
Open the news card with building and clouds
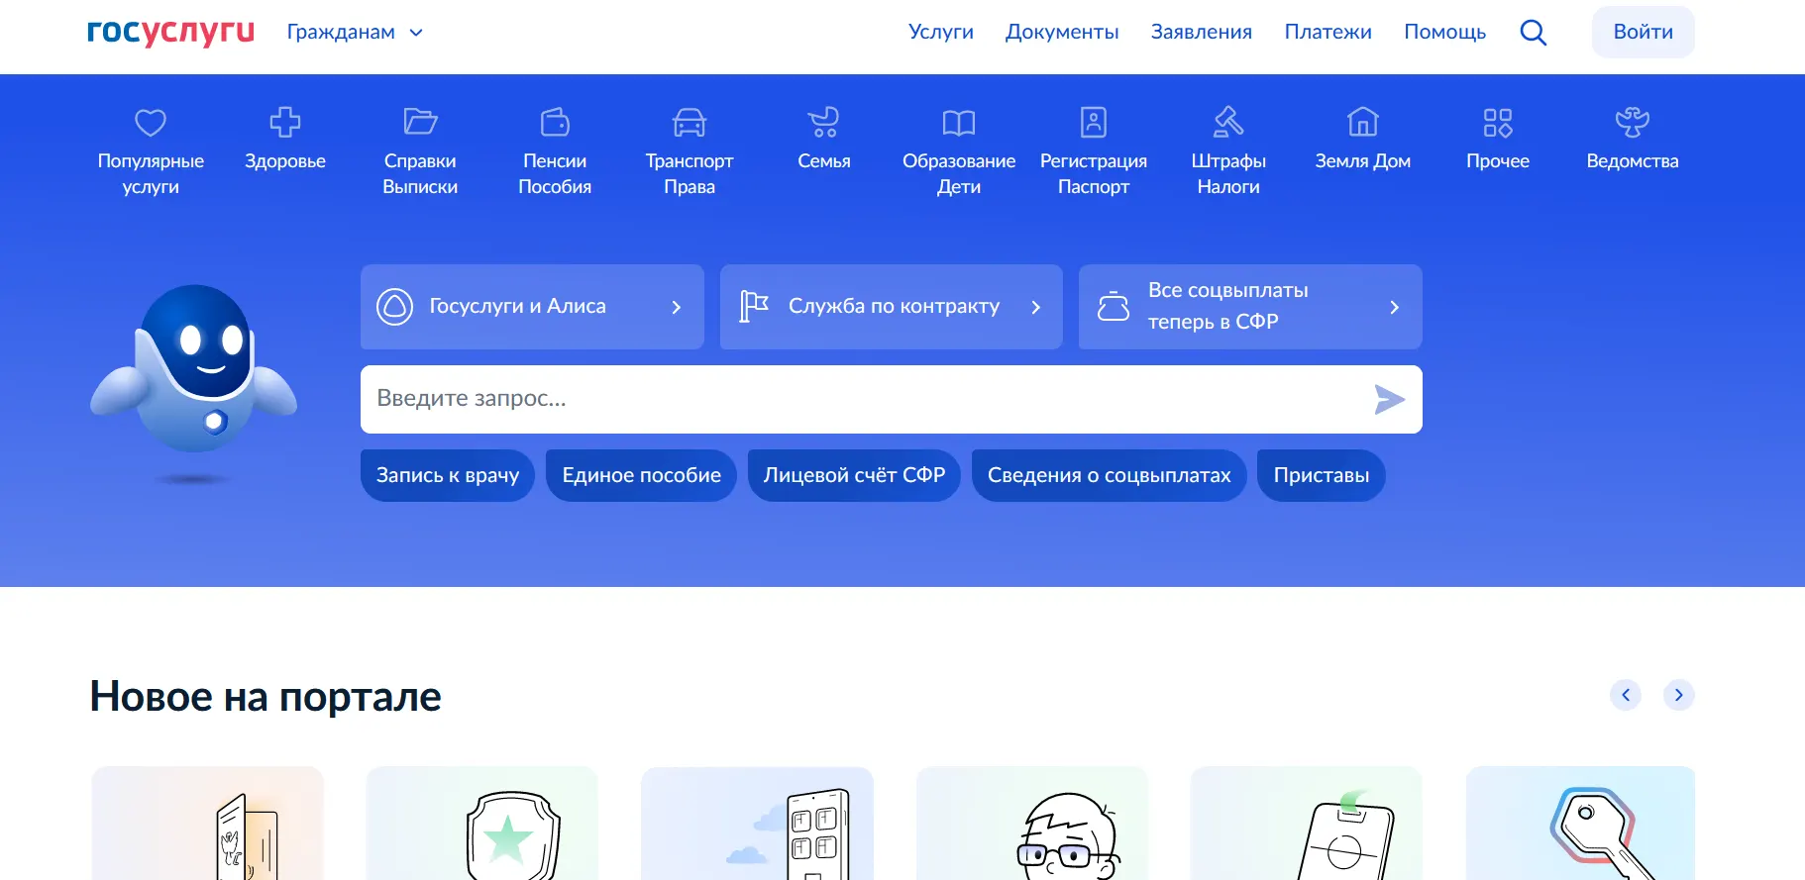click(x=757, y=824)
